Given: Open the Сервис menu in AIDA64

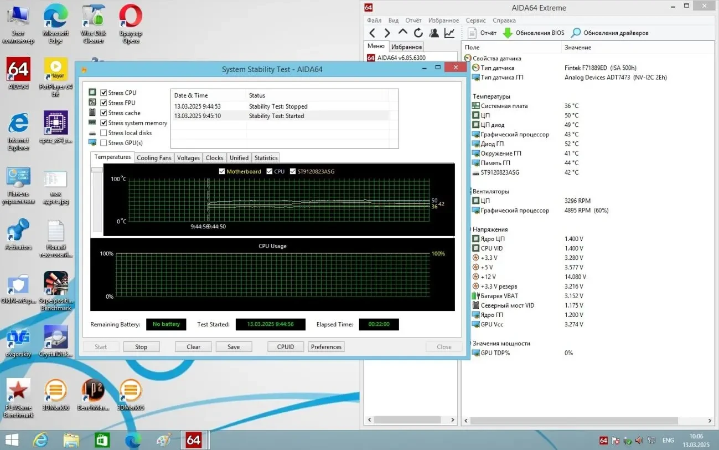Looking at the screenshot, I should click(x=475, y=20).
